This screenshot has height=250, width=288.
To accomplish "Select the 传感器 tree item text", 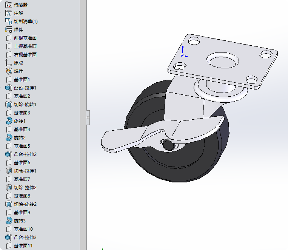I will (21, 5).
